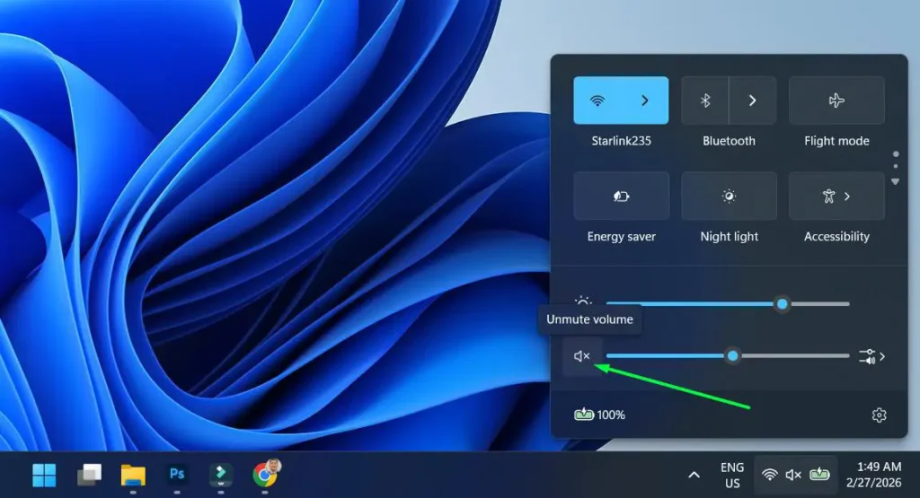
Task: Open Bluetooth devices list chevron
Action: 753,100
